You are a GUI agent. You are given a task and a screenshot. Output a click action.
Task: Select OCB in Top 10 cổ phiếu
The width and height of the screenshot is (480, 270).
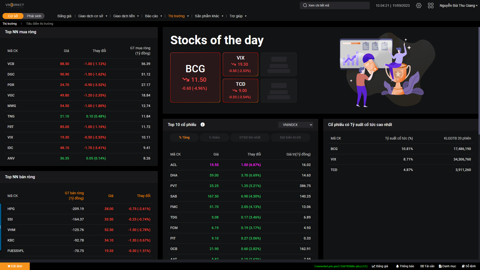point(240,249)
